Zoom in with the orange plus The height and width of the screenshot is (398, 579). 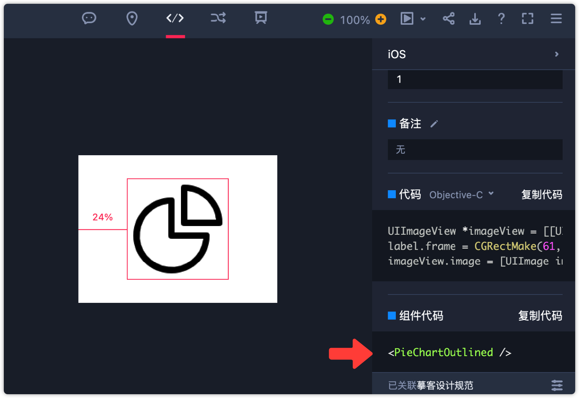pos(381,19)
